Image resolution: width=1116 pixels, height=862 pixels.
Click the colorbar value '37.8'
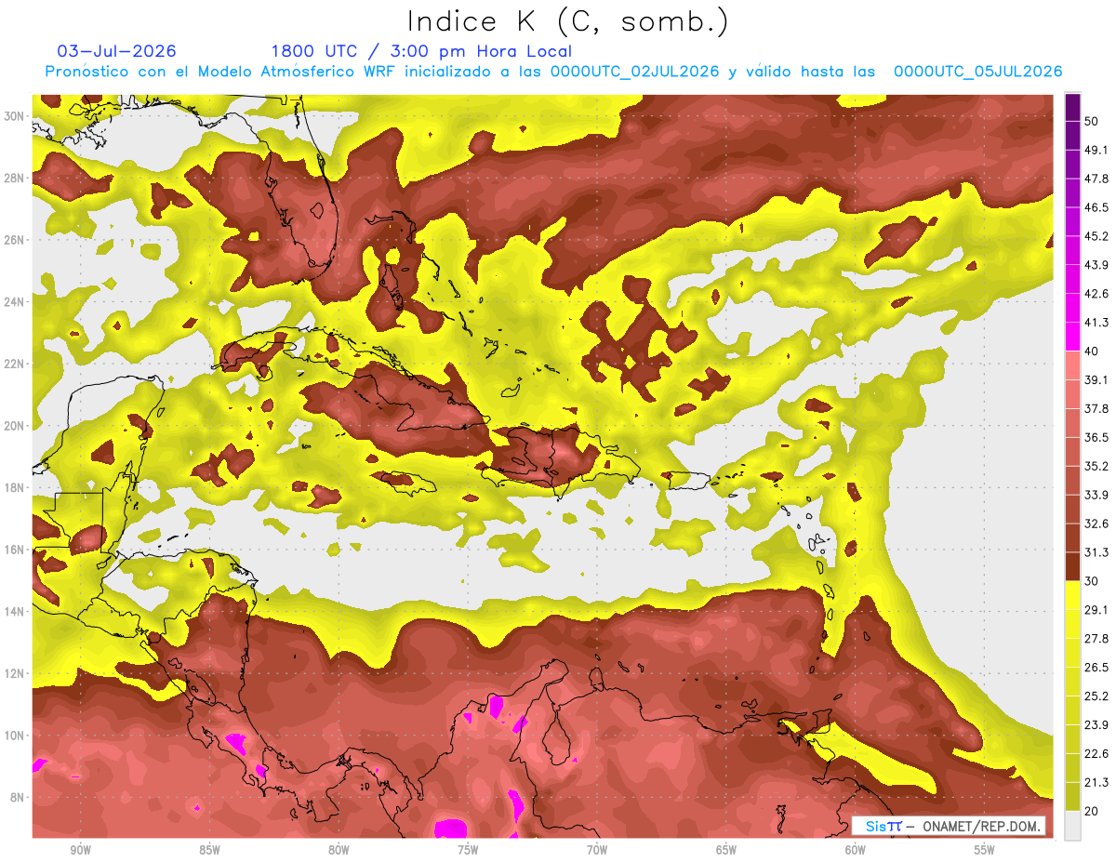click(1096, 408)
